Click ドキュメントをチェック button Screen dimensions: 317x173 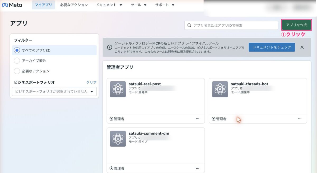point(272,47)
